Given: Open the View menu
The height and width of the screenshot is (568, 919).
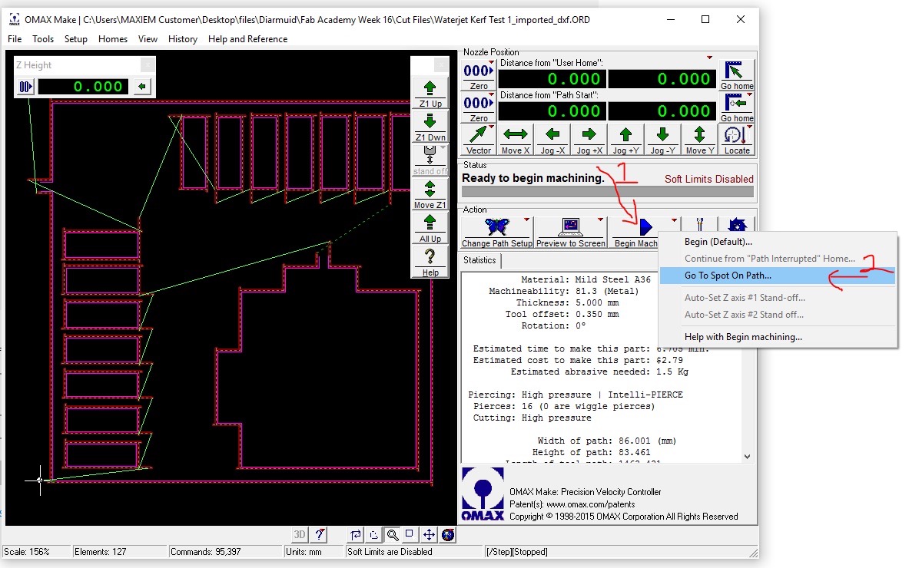Looking at the screenshot, I should [x=148, y=38].
